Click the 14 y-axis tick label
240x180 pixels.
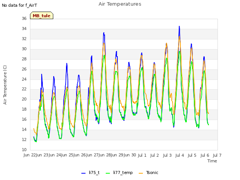(24, 129)
